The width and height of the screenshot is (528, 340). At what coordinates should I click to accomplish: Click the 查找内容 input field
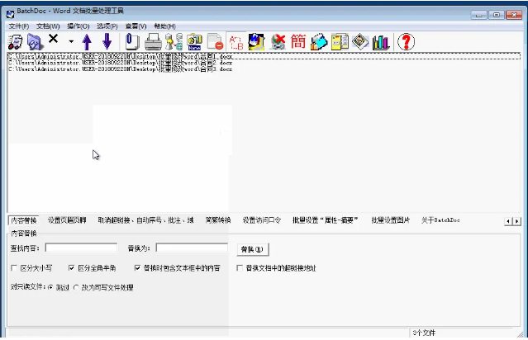pos(81,248)
